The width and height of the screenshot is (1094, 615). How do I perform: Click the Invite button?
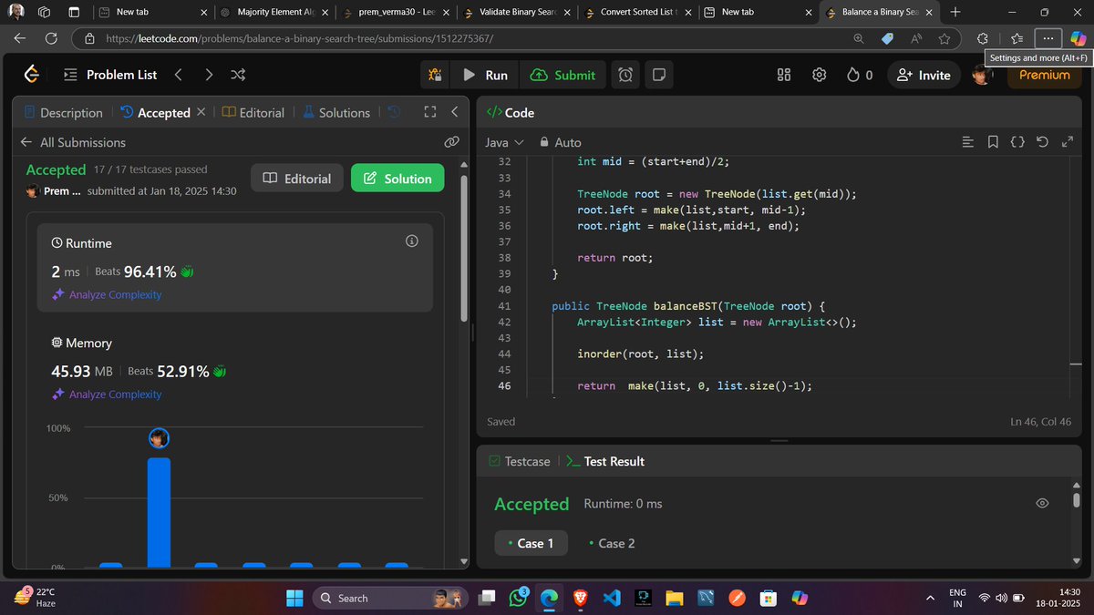pos(924,75)
